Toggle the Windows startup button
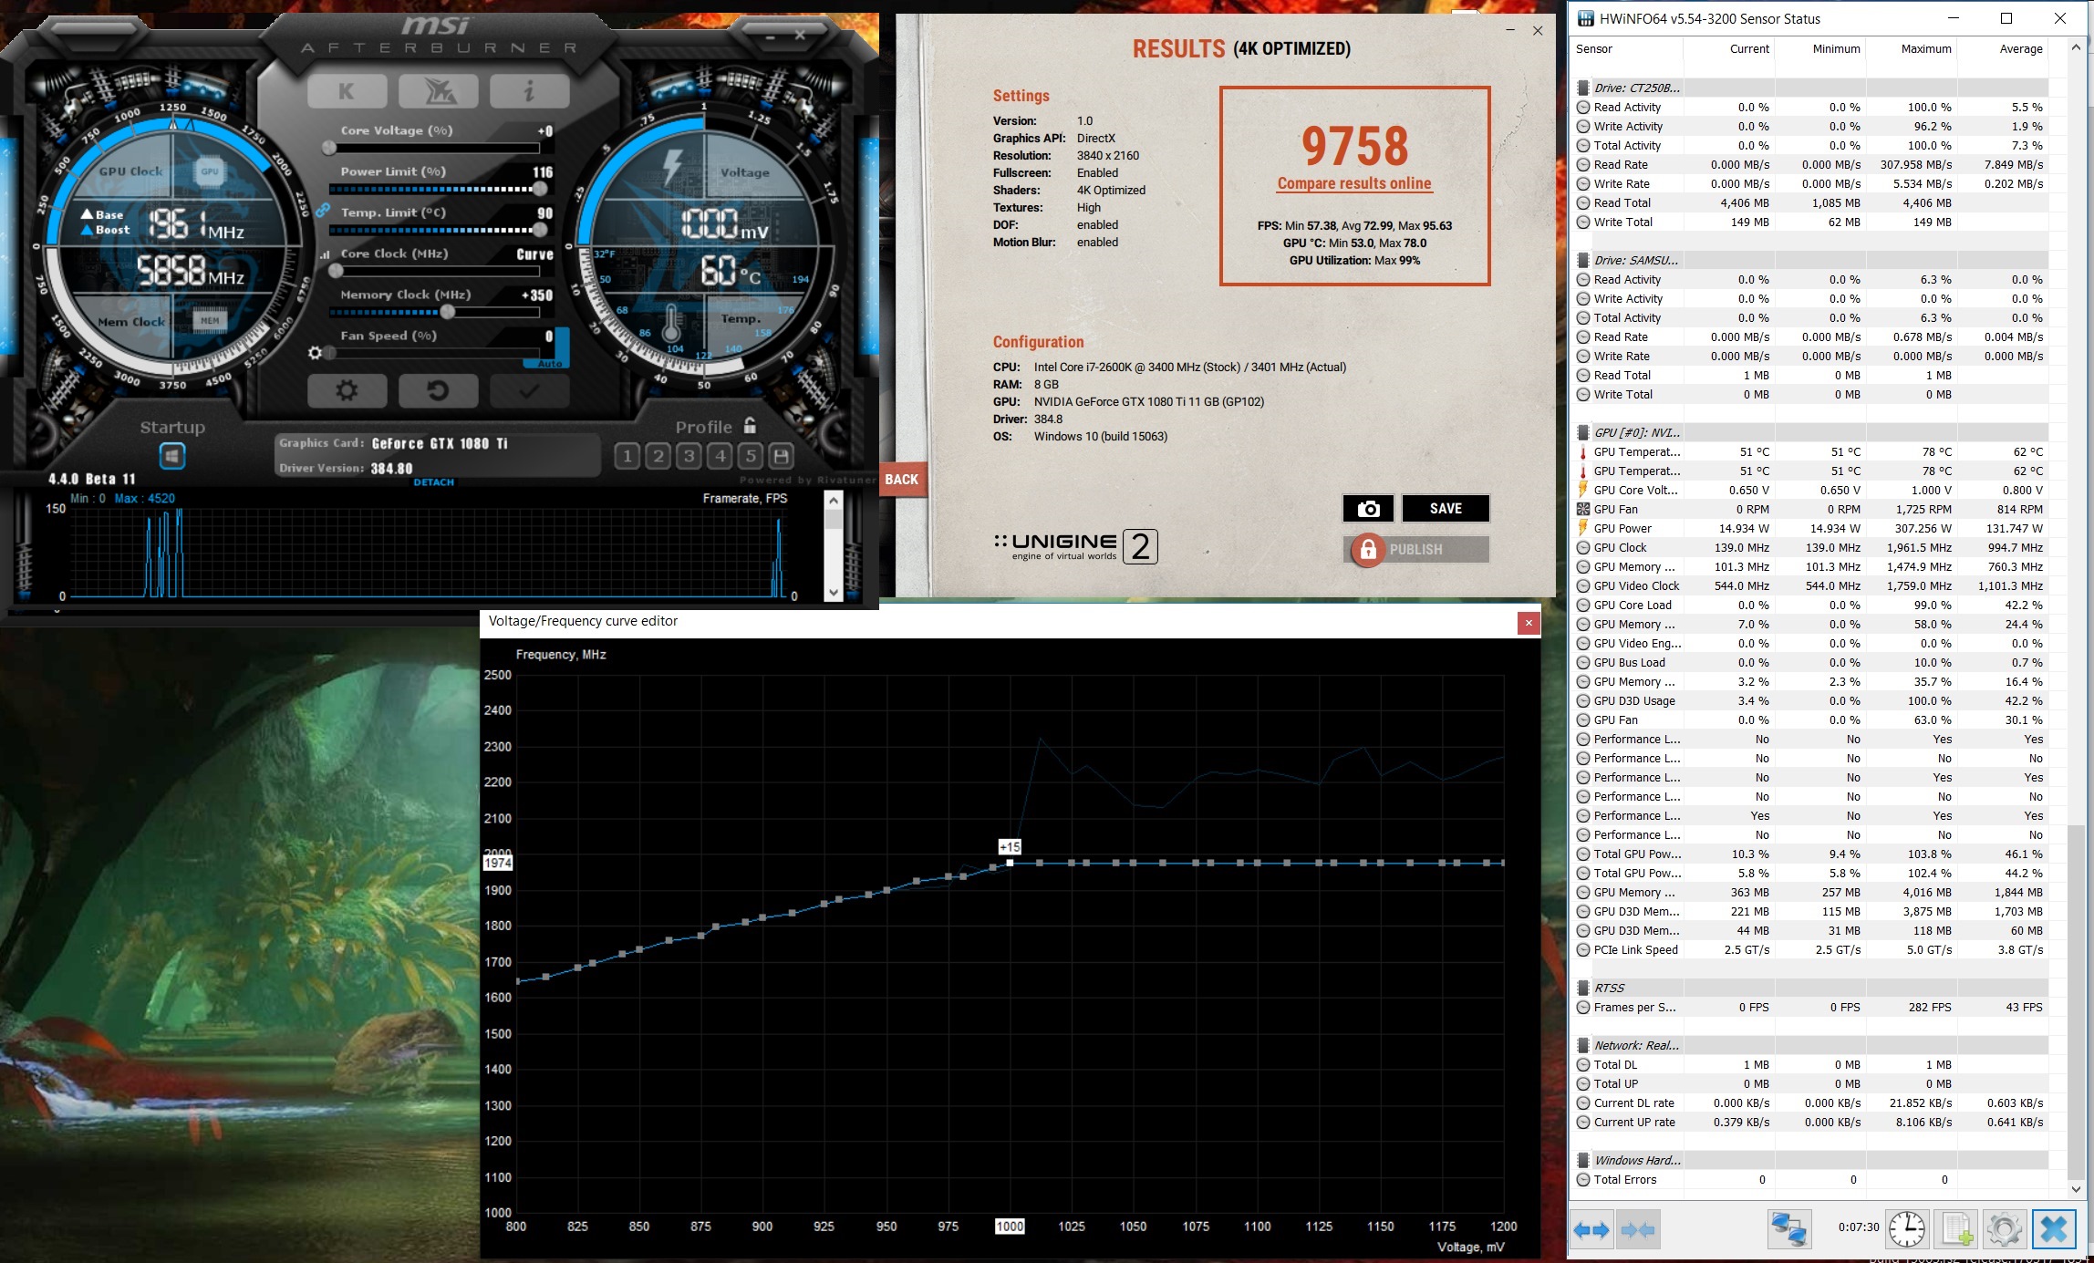2094x1263 pixels. (x=171, y=455)
